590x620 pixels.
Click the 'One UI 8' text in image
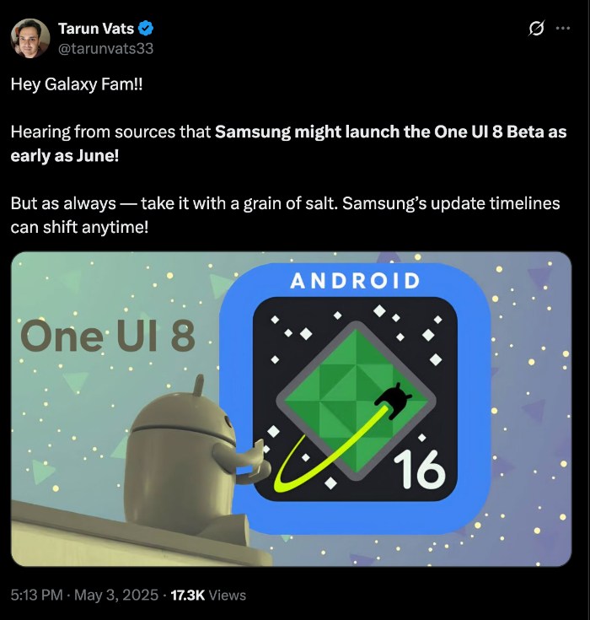click(x=108, y=336)
